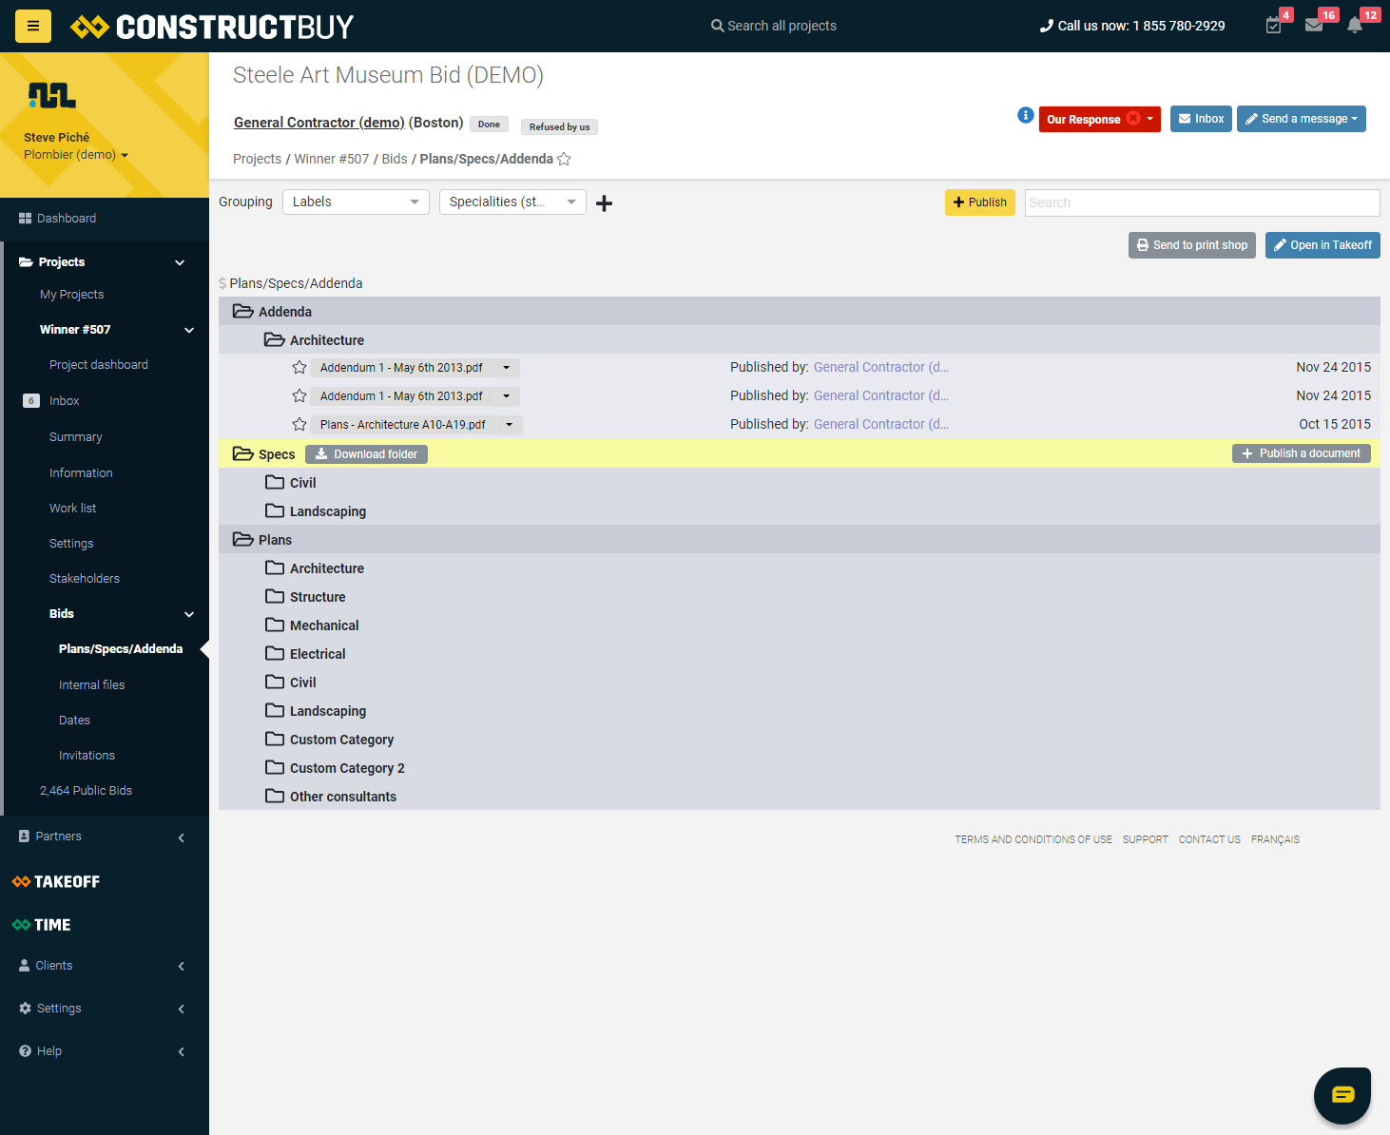Image resolution: width=1390 pixels, height=1135 pixels.
Task: Open the bell alerts icon
Action: pos(1355,26)
